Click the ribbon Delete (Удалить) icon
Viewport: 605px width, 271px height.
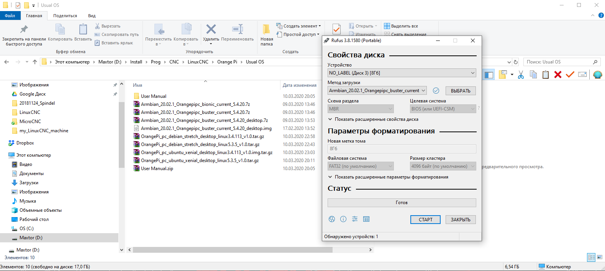(x=211, y=29)
